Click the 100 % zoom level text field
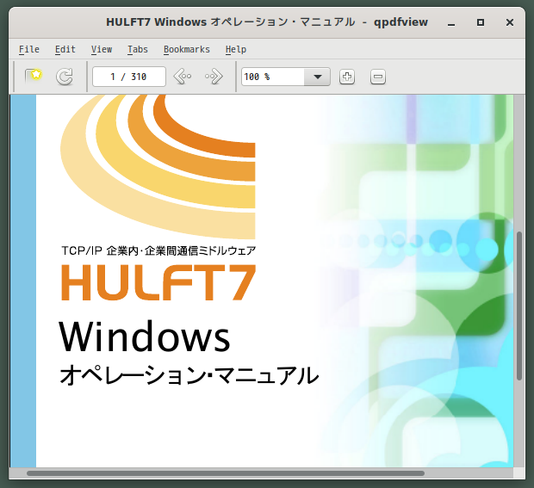This screenshot has height=488, width=534. point(273,77)
